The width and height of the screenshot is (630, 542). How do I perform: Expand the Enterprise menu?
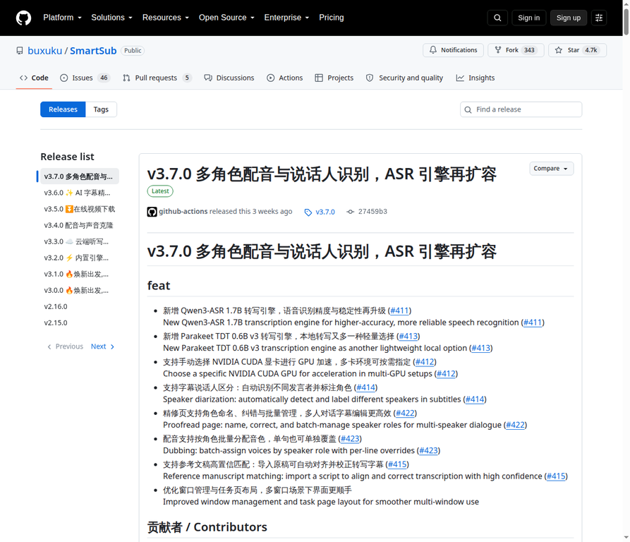pos(286,18)
